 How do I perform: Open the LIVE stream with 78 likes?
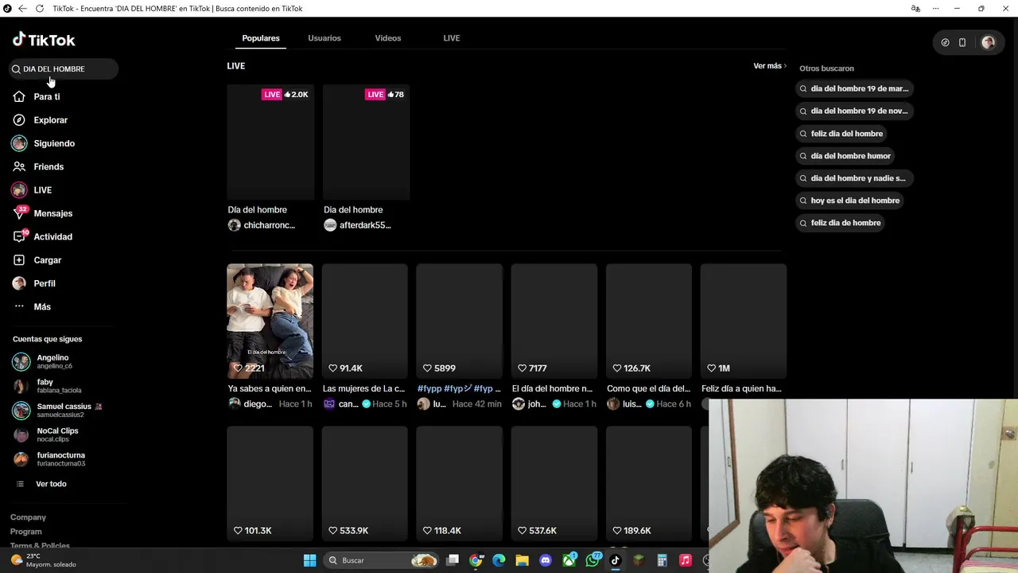click(366, 142)
